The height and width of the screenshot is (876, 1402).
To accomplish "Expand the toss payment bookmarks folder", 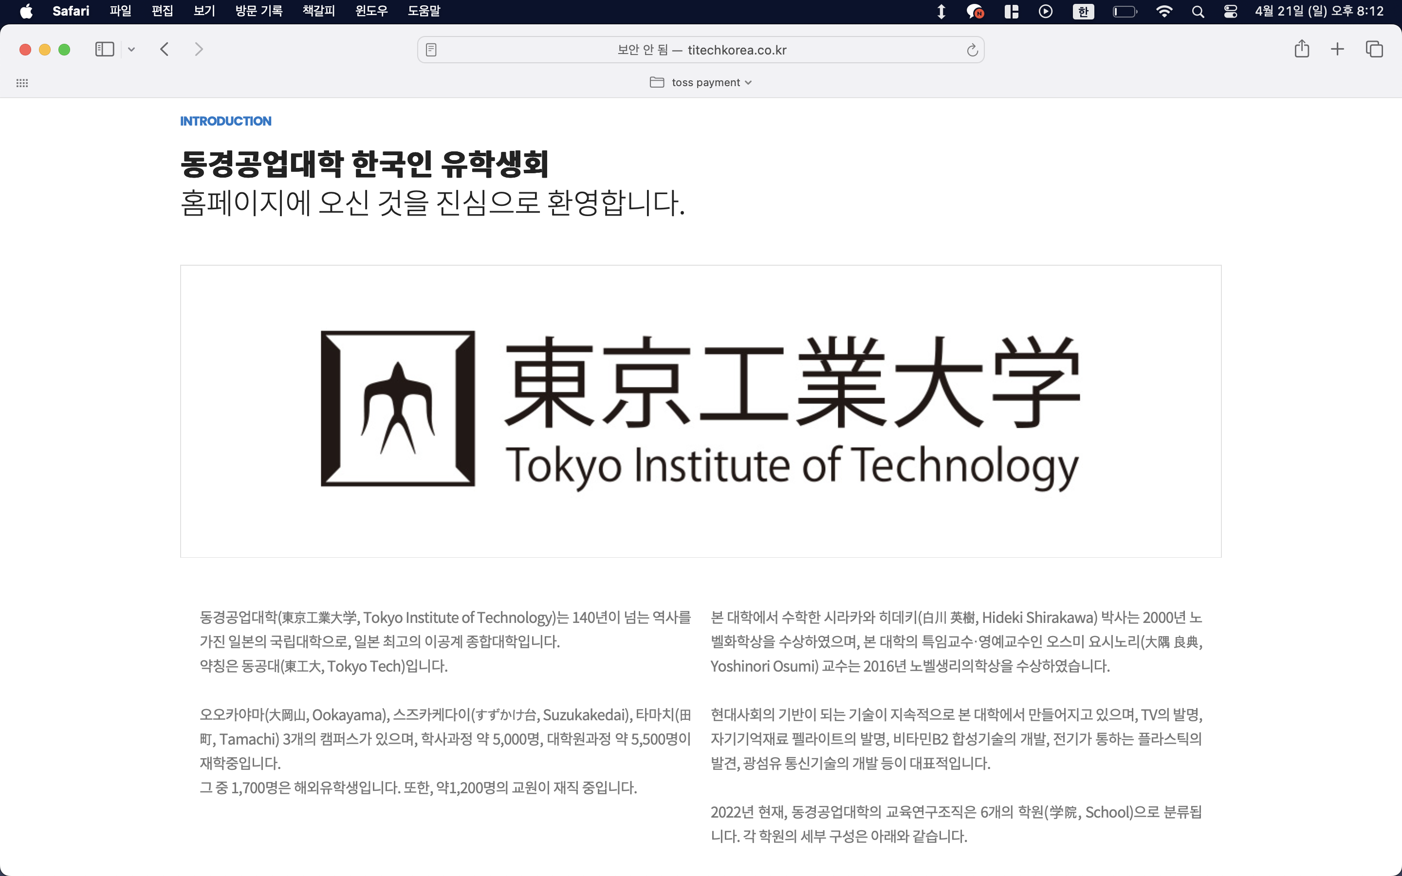I will point(701,82).
